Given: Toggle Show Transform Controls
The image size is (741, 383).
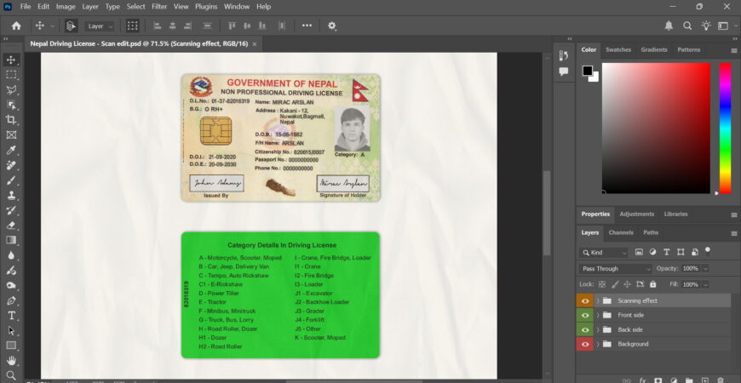Looking at the screenshot, I should [x=132, y=26].
